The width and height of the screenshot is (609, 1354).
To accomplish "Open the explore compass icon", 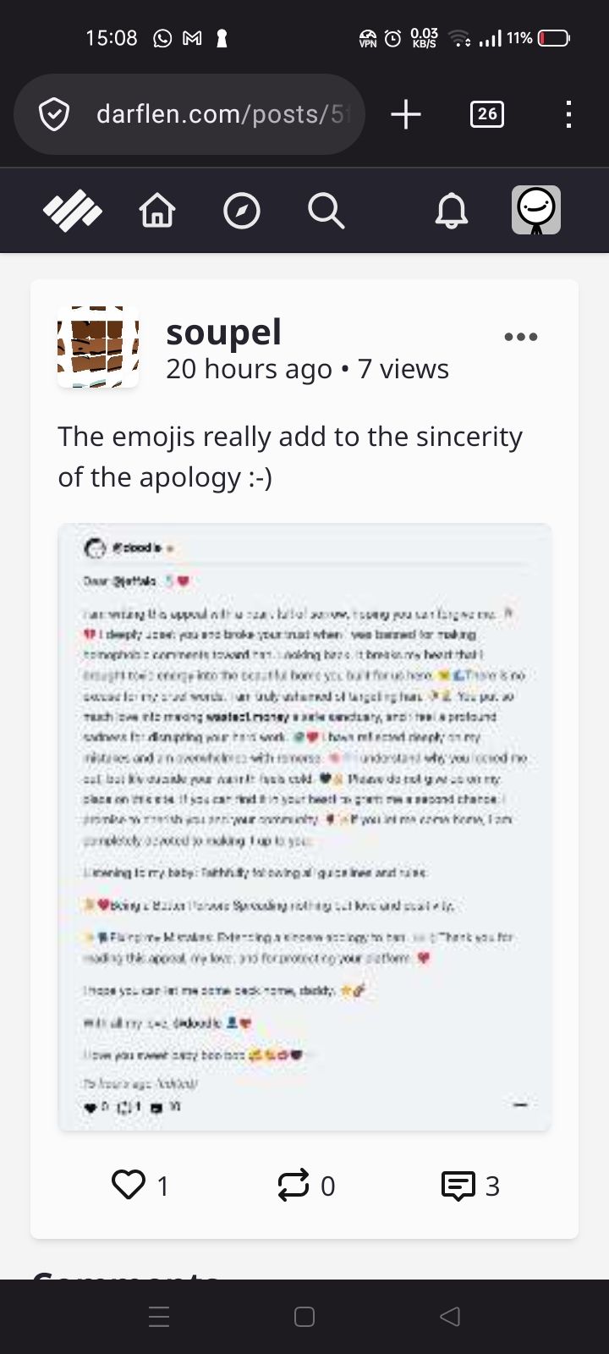I will pos(242,211).
